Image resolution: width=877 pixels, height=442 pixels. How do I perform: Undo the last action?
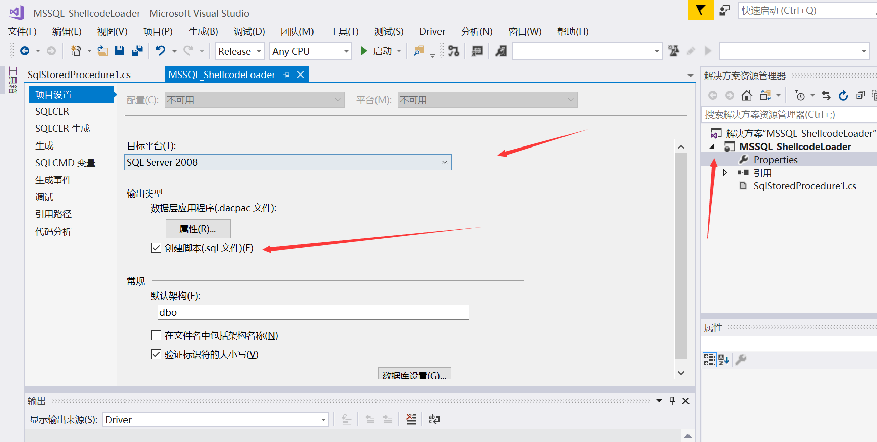pos(161,51)
